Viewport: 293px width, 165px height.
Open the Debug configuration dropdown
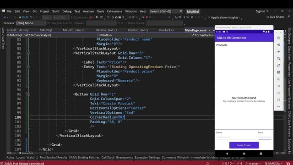pyautogui.click(x=46, y=17)
